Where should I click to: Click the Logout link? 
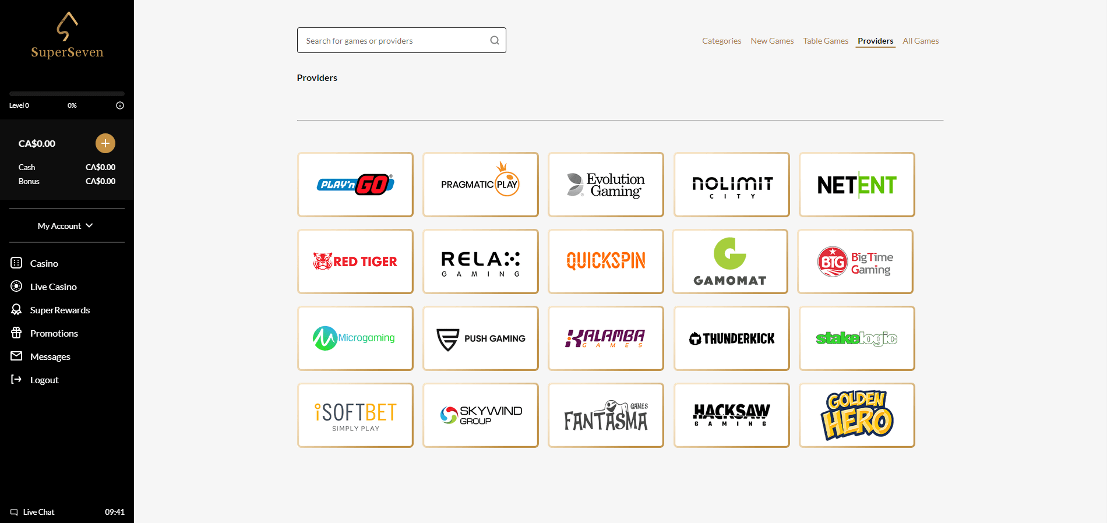44,380
